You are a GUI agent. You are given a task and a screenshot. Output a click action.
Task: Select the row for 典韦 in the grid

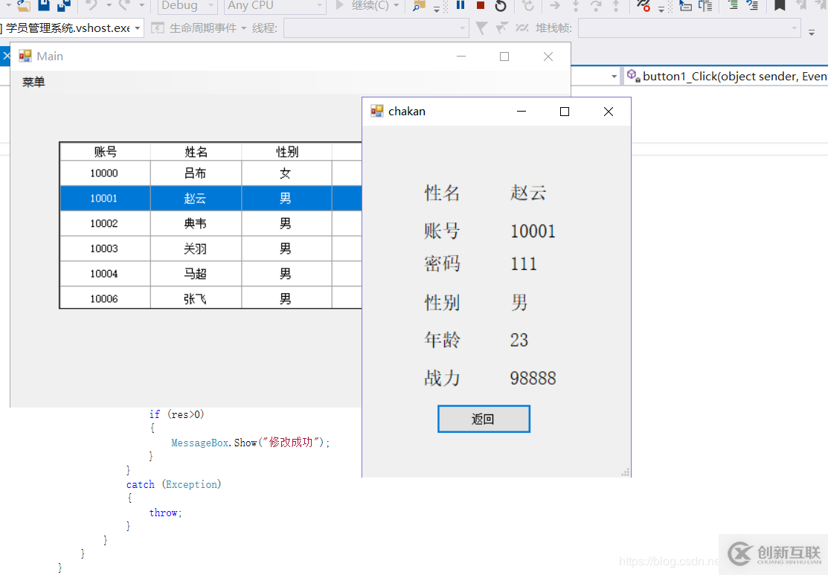(x=196, y=223)
